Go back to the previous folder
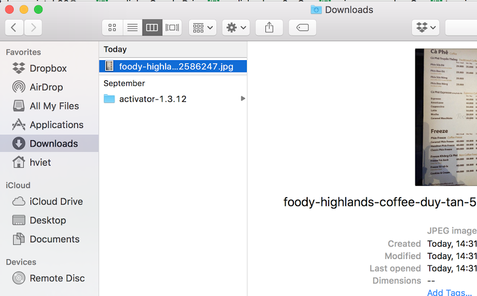This screenshot has width=477, height=296. (14, 27)
